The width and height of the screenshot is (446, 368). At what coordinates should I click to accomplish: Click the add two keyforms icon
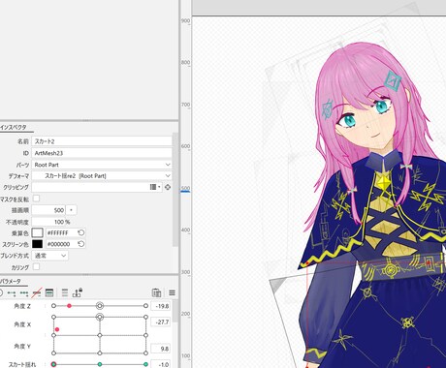click(12, 293)
